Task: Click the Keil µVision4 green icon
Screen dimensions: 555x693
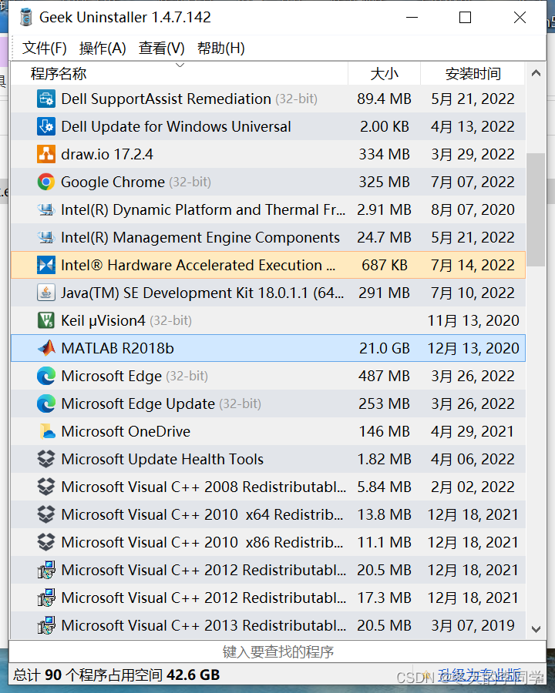Action: click(x=46, y=320)
